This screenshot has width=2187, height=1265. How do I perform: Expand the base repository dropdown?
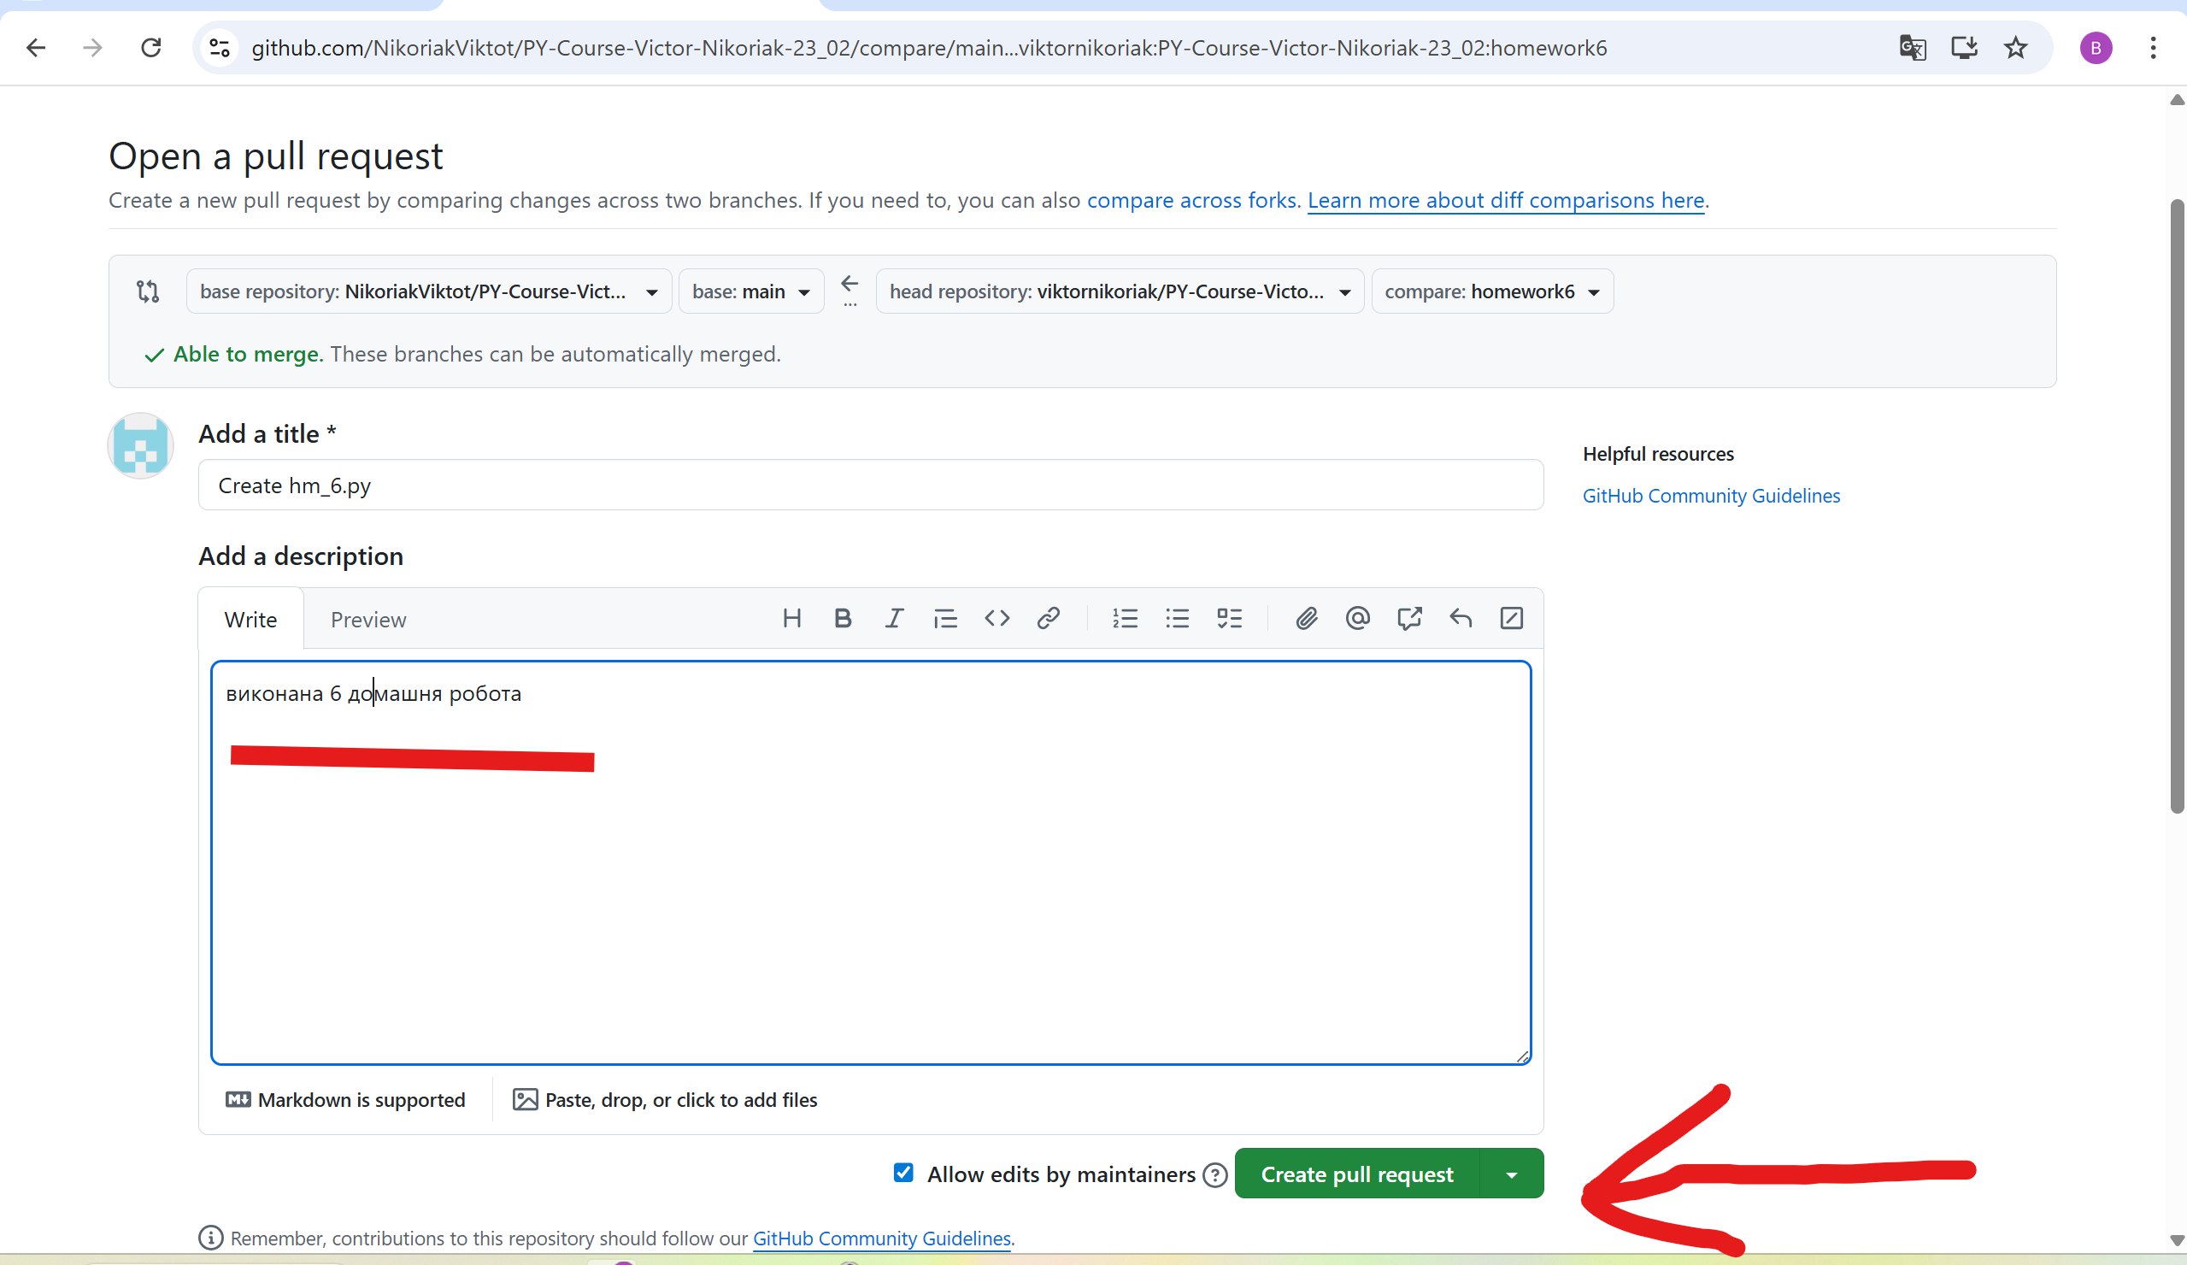[x=429, y=291]
